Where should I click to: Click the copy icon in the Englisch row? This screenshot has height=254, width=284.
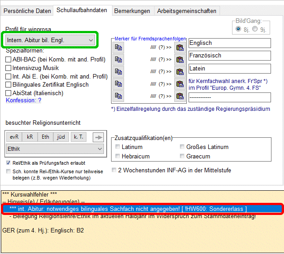[x=118, y=47]
